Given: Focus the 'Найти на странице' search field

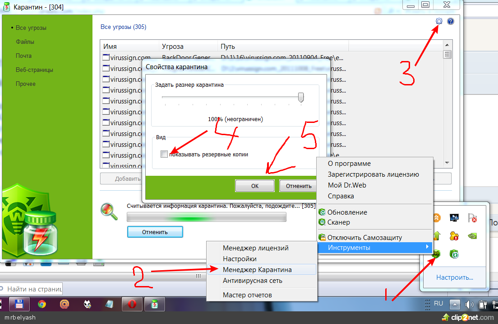Looking at the screenshot, I should pos(32,289).
